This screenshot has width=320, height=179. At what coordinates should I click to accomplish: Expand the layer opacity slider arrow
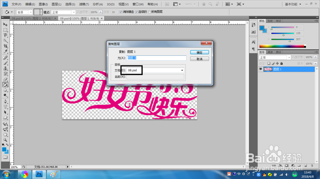pyautogui.click(x=316, y=57)
